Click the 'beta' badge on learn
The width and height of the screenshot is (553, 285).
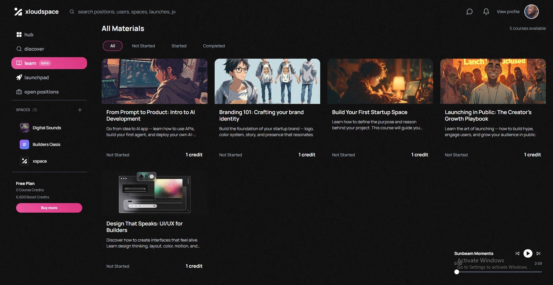point(45,63)
